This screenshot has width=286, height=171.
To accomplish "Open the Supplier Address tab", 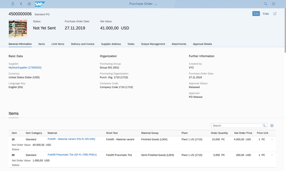I will 111,44.
